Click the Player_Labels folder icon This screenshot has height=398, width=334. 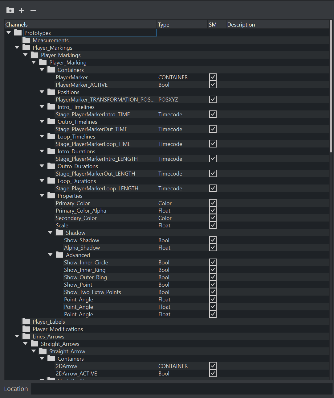click(x=26, y=322)
